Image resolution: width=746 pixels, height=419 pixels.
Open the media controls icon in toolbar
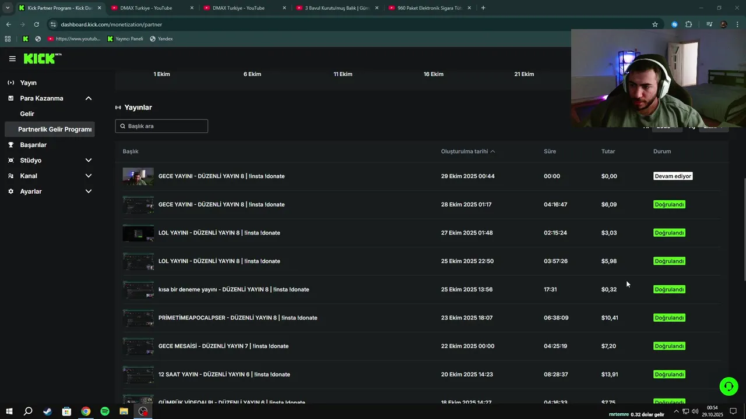coord(709,24)
